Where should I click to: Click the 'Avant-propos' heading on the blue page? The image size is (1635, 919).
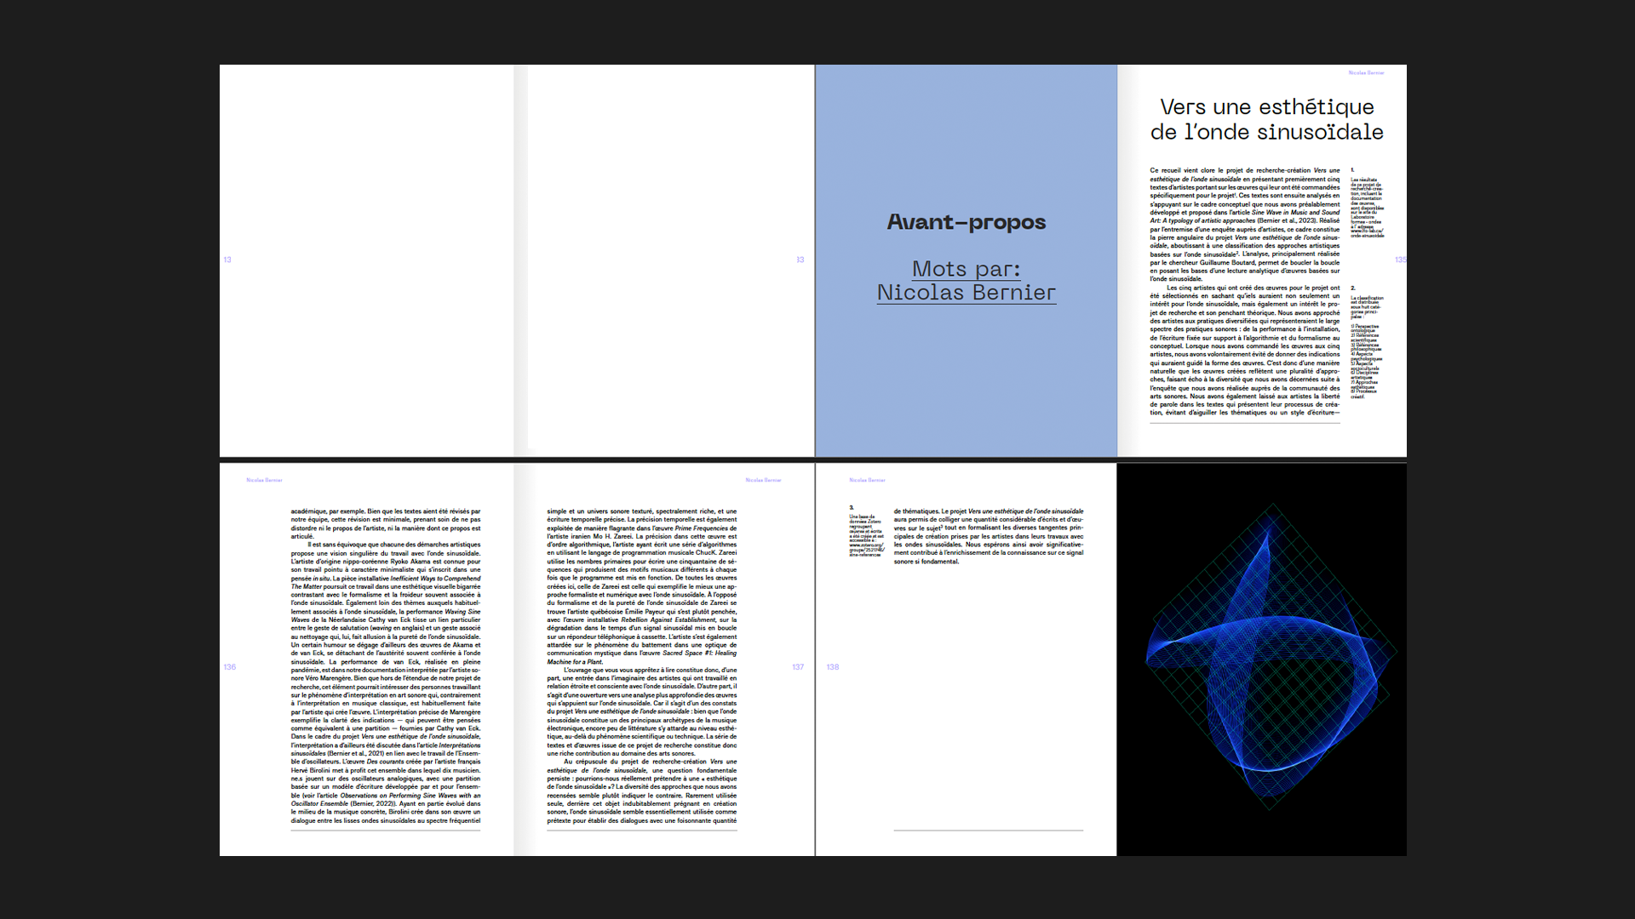tap(966, 222)
